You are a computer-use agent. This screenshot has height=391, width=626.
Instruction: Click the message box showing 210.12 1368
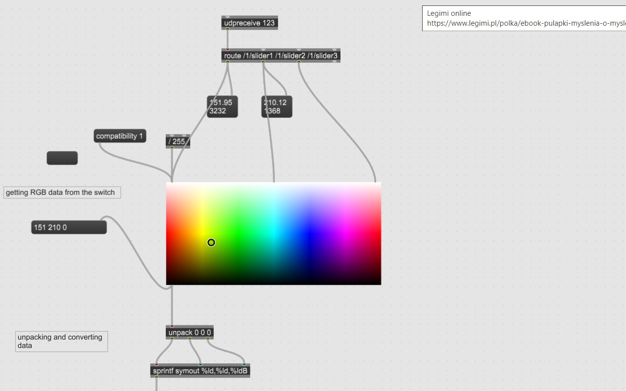point(277,107)
